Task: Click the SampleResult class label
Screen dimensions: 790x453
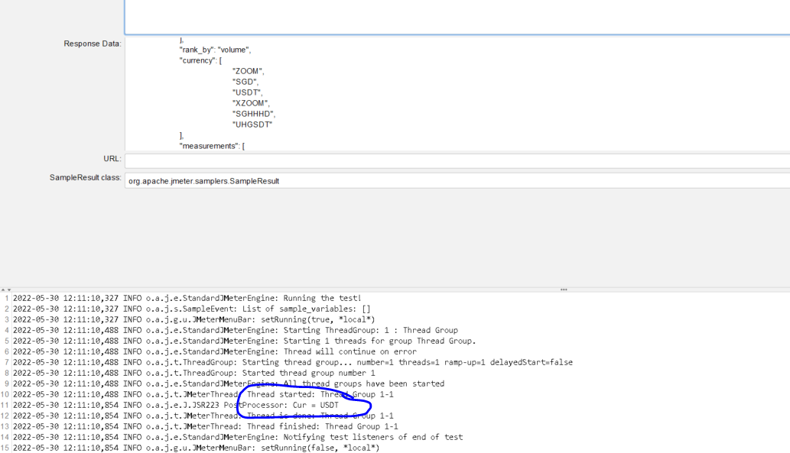Action: (85, 178)
